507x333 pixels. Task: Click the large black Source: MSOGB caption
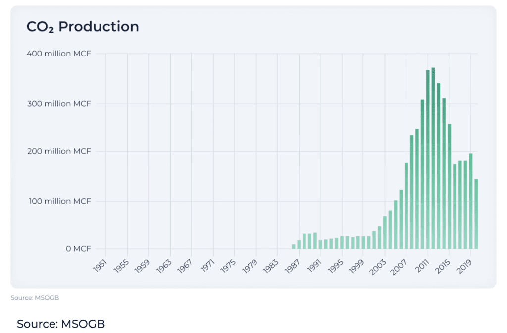[61, 324]
